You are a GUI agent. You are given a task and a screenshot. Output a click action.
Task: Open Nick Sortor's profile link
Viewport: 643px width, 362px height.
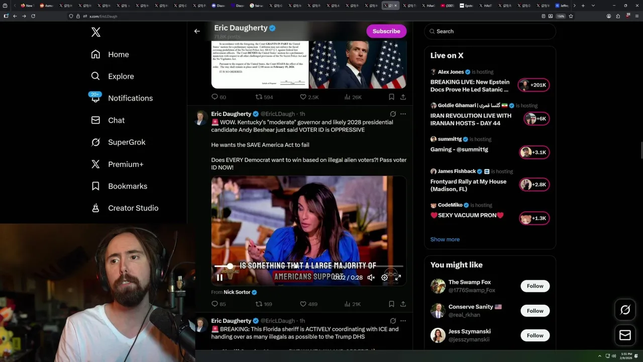(x=240, y=292)
